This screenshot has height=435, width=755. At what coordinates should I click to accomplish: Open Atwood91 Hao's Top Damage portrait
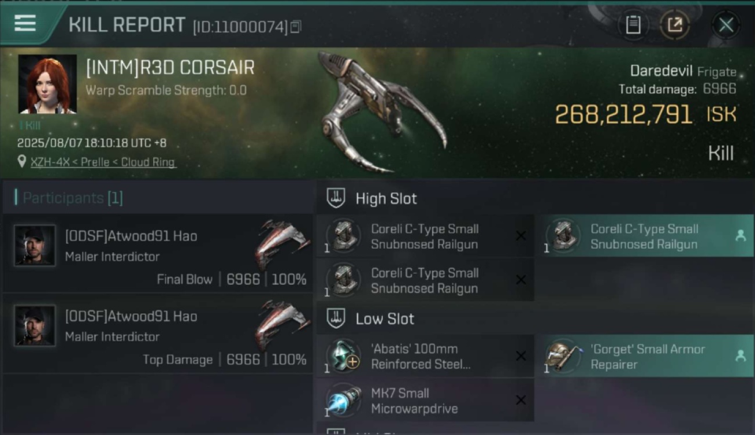[35, 325]
